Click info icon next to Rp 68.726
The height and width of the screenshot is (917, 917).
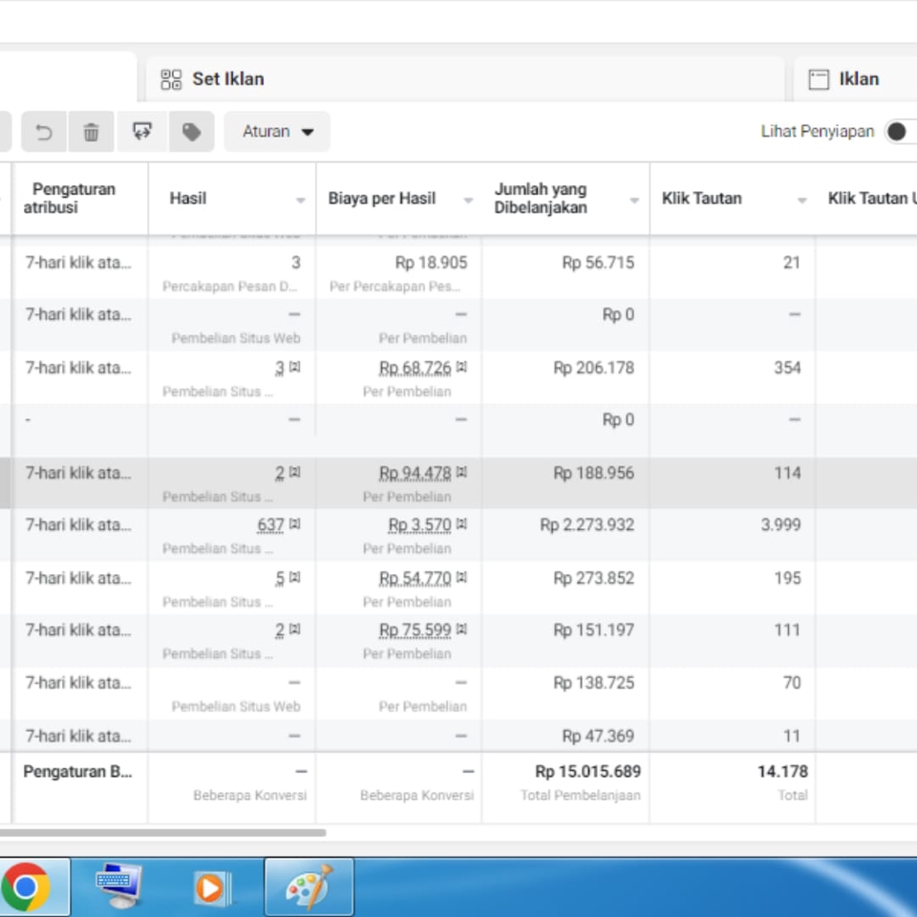462,367
